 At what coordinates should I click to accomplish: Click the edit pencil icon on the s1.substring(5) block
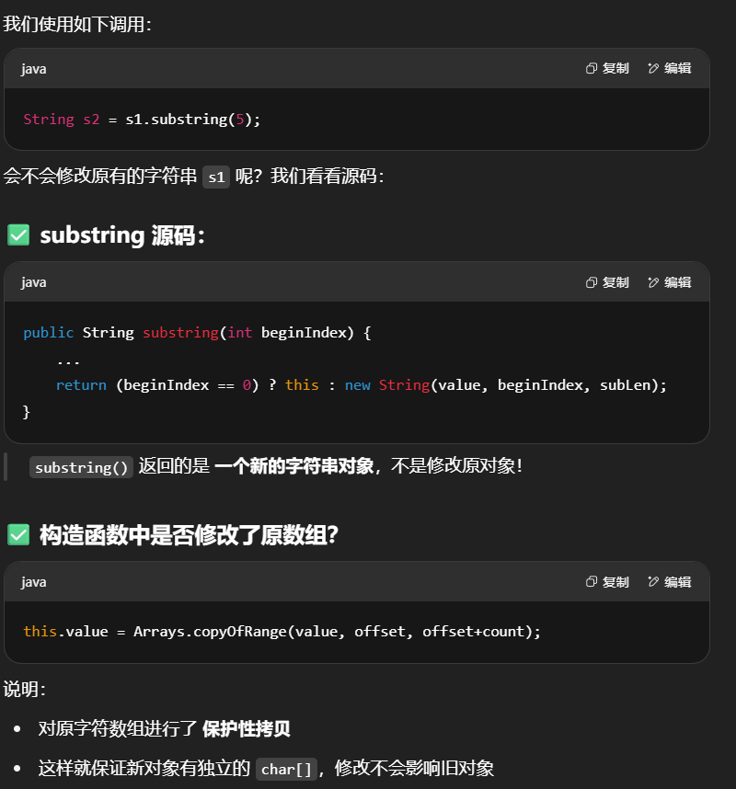(x=654, y=69)
